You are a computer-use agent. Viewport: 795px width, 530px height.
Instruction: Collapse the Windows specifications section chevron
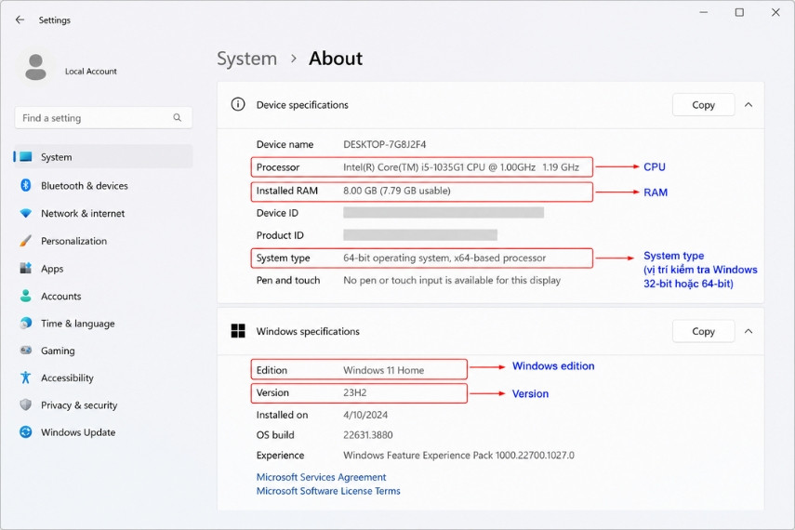click(x=749, y=331)
